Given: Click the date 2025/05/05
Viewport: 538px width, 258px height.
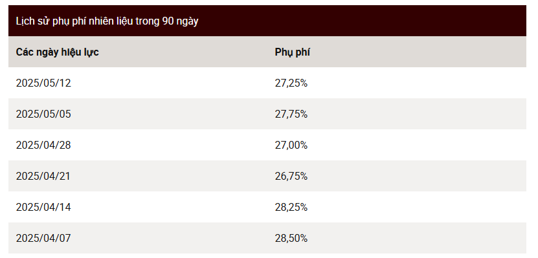Looking at the screenshot, I should (x=43, y=114).
